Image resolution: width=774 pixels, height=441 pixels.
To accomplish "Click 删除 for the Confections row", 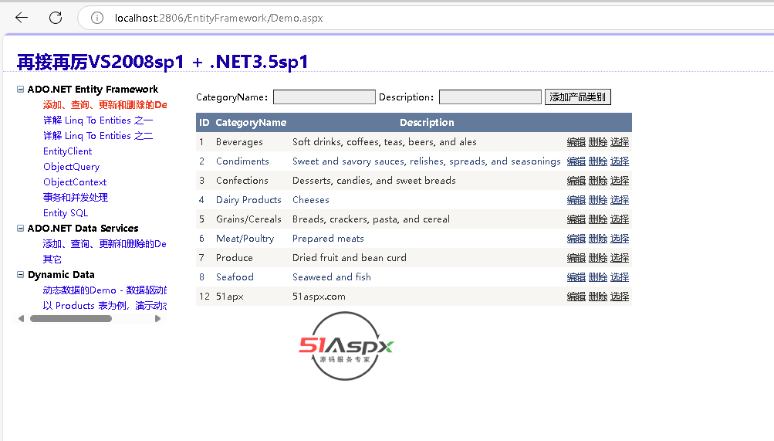I will point(598,181).
